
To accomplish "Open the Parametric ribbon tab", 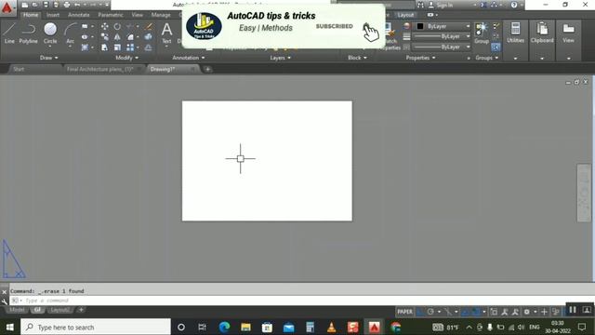I will [x=111, y=15].
